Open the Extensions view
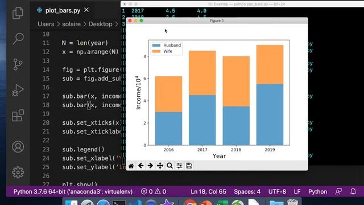 pyautogui.click(x=18, y=116)
